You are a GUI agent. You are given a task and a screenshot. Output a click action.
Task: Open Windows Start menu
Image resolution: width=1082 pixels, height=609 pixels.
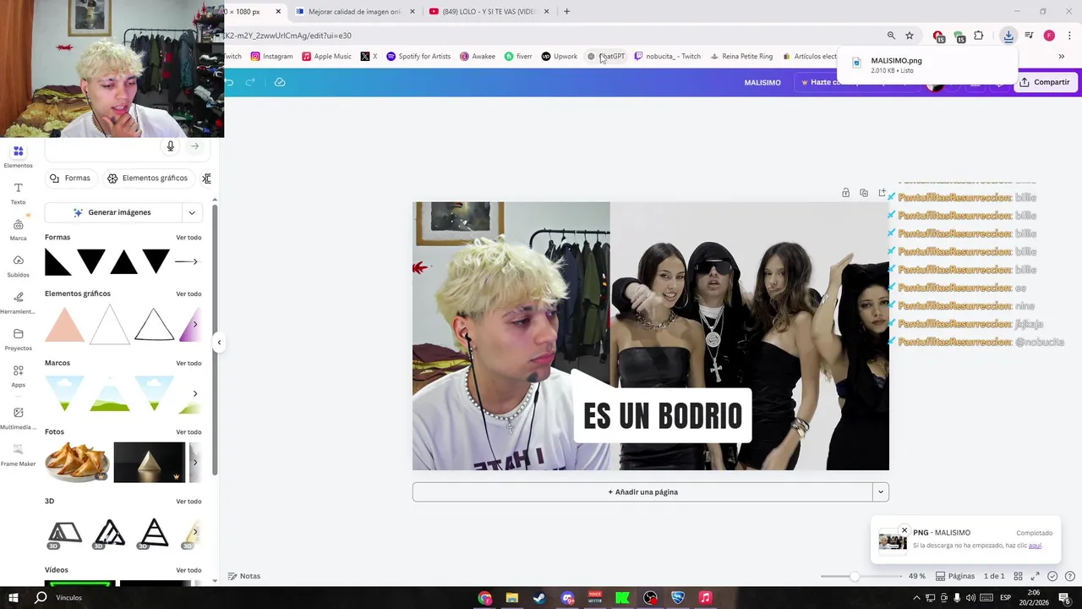pyautogui.click(x=14, y=598)
